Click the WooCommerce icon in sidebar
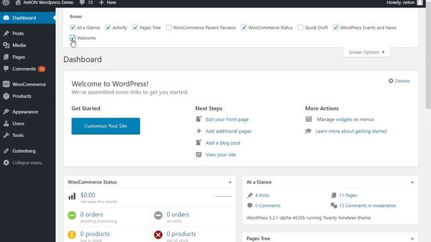The image size is (431, 242). (x=6, y=84)
